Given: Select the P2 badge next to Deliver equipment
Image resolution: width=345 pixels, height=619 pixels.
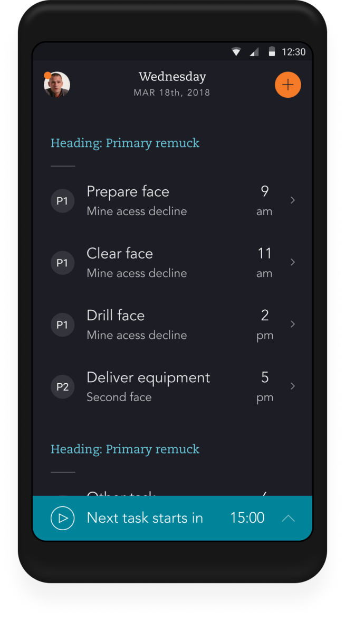Looking at the screenshot, I should [x=62, y=386].
